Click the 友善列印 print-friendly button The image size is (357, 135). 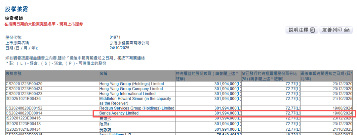[336, 30]
